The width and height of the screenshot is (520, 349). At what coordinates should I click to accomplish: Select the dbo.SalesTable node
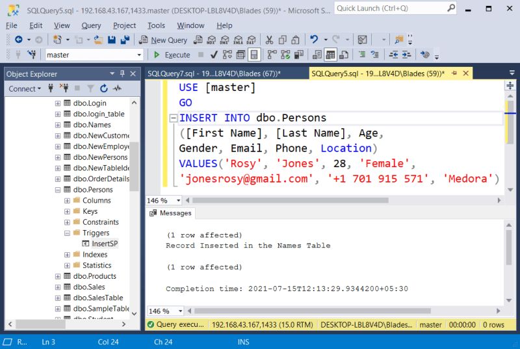pyautogui.click(x=98, y=298)
